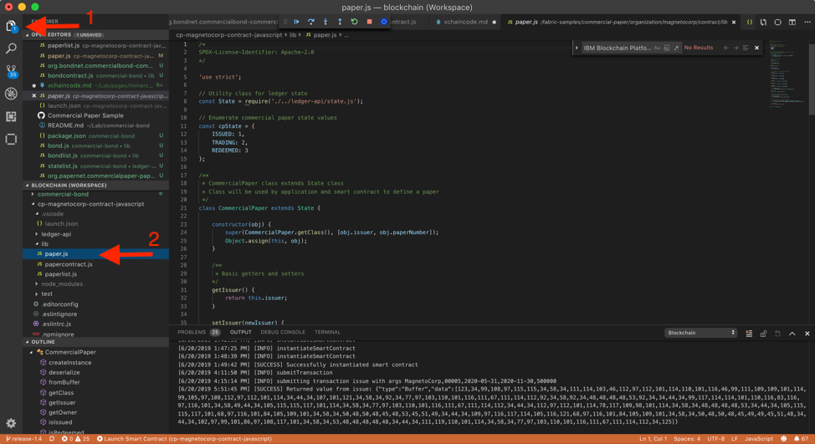
Task: Click Continue in the debug toolbar
Action: click(x=297, y=22)
